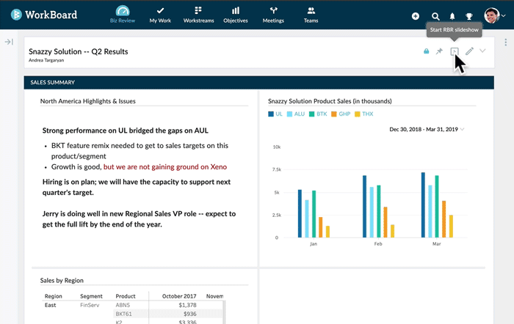
Task: Click Snazzy Solution Product Sales chart title
Action: click(x=330, y=101)
